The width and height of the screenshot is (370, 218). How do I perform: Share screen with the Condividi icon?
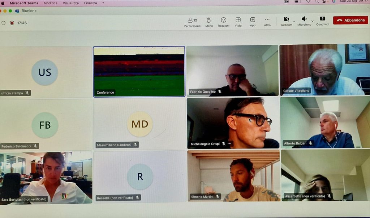(x=322, y=19)
